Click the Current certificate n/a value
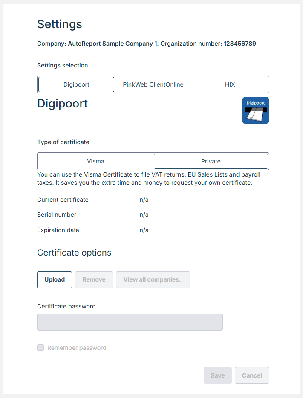The image size is (303, 398). click(x=144, y=200)
